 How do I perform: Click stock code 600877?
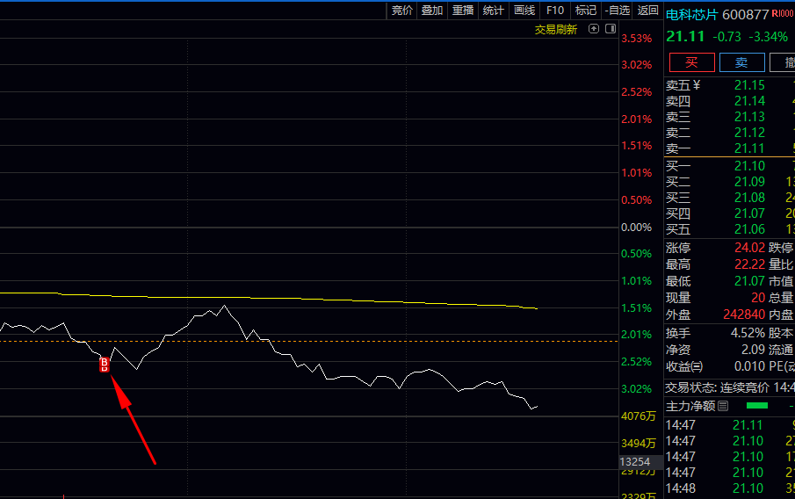746,15
